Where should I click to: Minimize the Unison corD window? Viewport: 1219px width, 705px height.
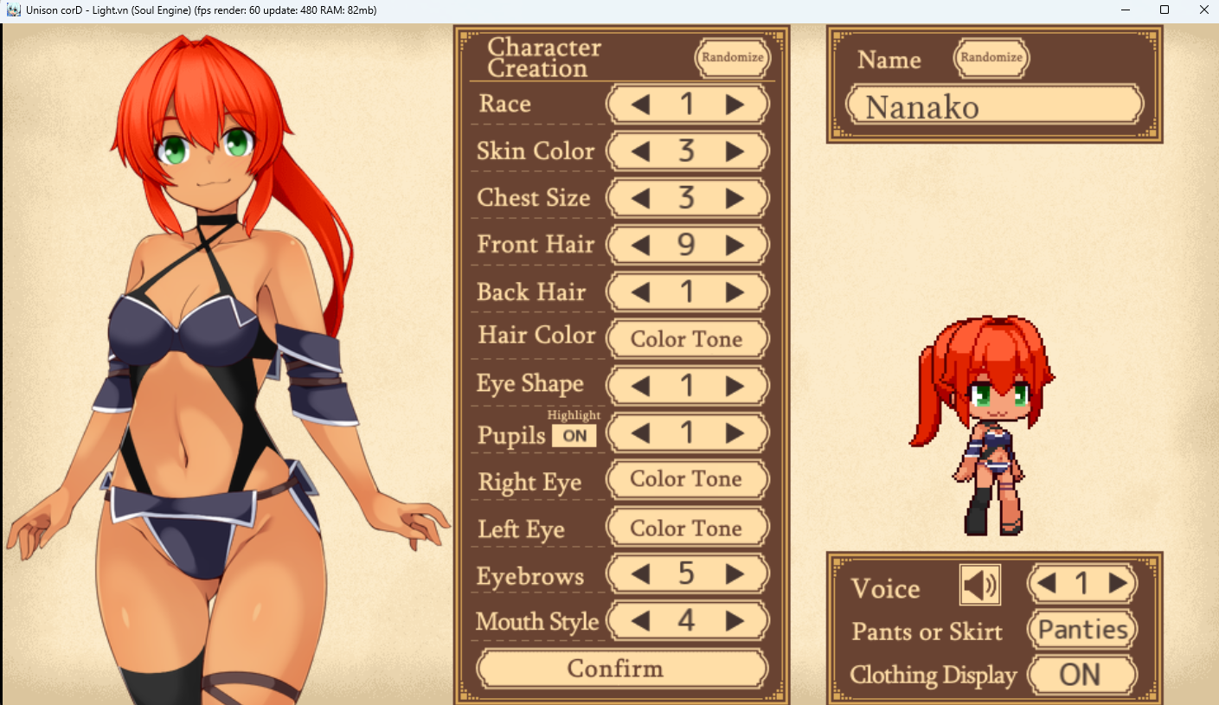(1126, 10)
